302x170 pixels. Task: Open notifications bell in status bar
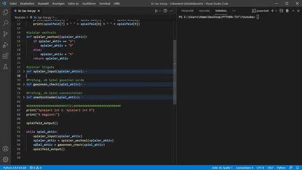(x=298, y=168)
